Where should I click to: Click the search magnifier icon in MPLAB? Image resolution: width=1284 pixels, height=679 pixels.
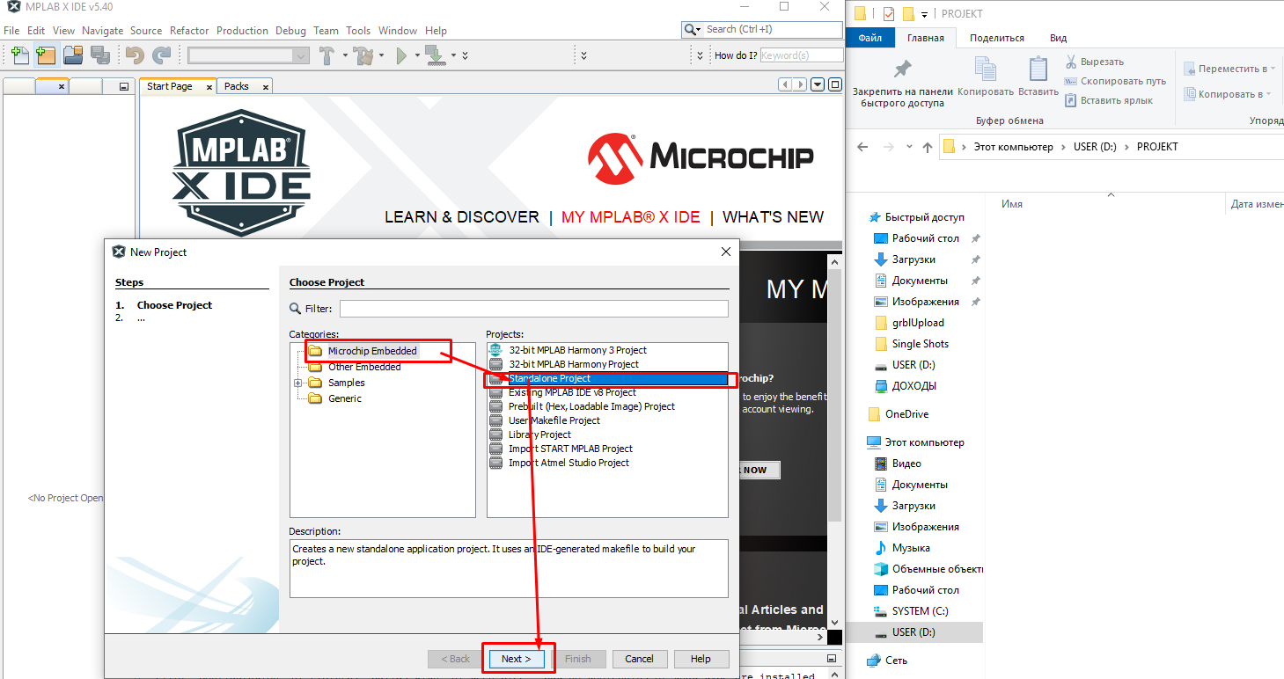(690, 30)
